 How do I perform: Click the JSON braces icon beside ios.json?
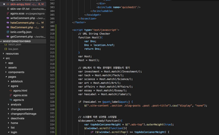coord(6,49)
